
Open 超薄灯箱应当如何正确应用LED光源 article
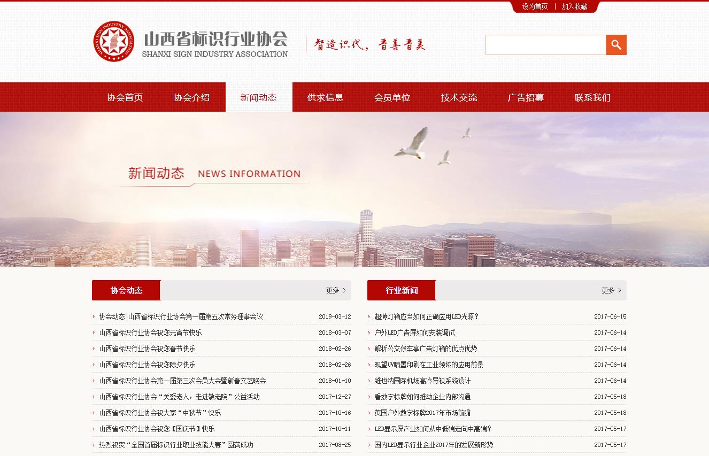[x=426, y=316]
